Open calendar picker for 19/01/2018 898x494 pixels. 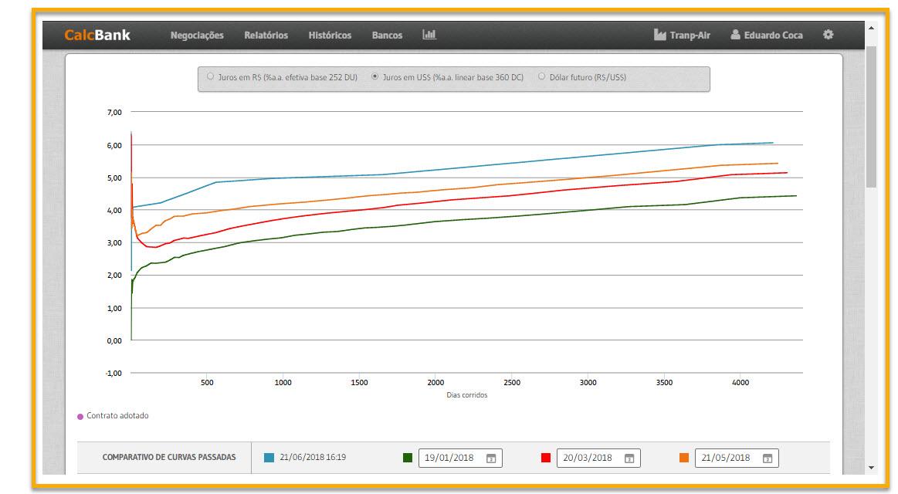[x=491, y=458]
